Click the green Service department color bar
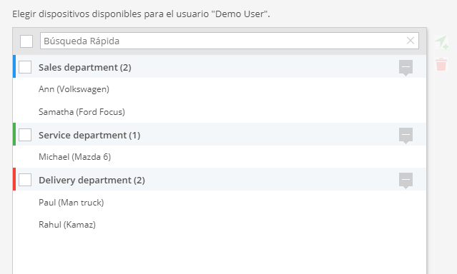 [x=14, y=134]
